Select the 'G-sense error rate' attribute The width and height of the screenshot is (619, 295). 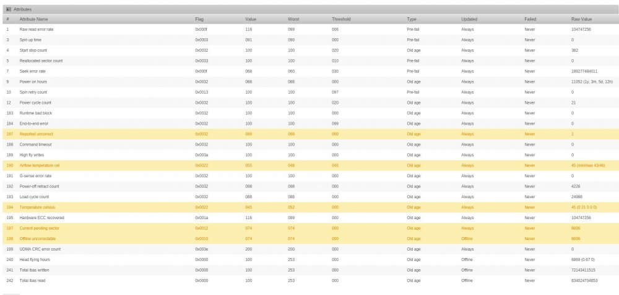[x=35, y=176]
